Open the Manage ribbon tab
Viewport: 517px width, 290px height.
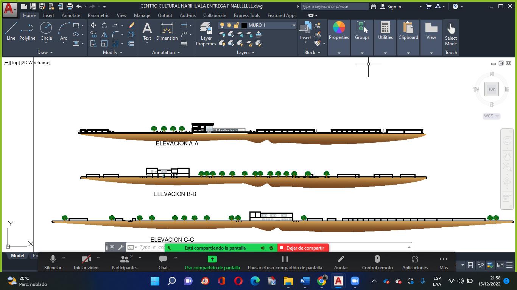point(142,15)
